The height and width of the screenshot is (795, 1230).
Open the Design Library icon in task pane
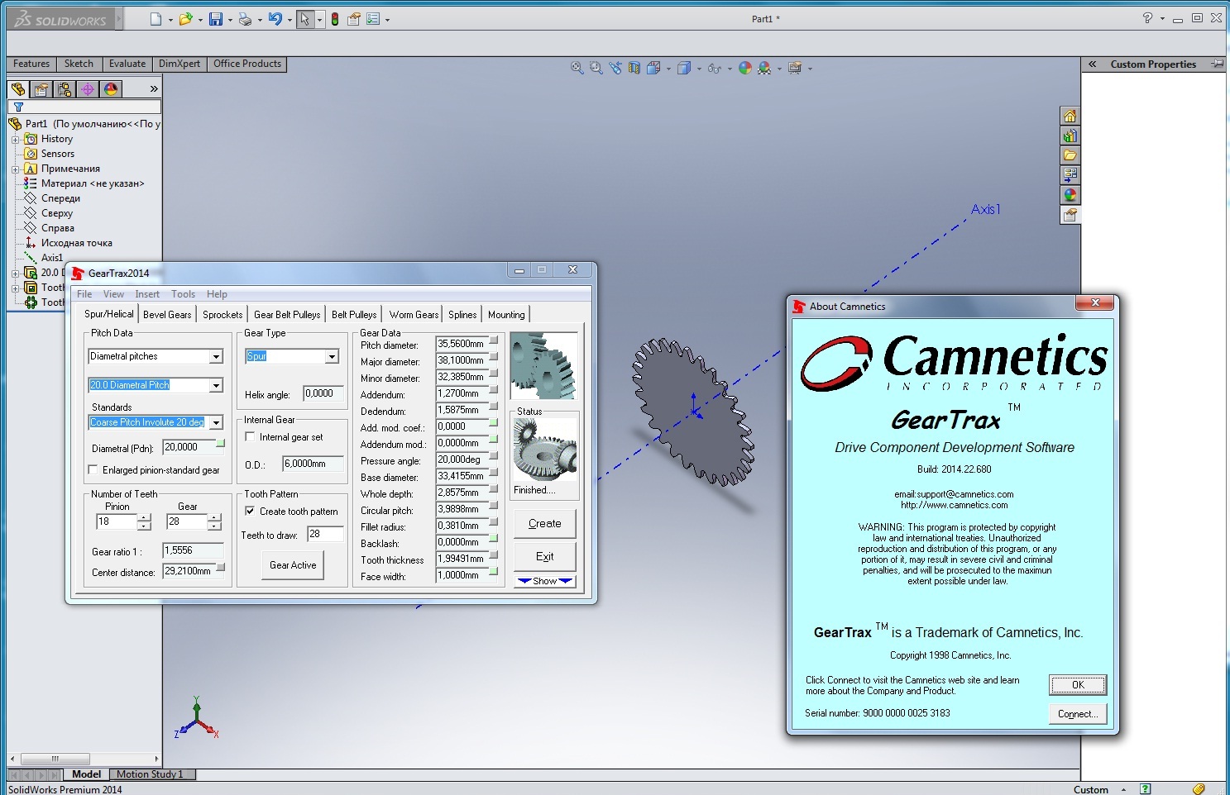pyautogui.click(x=1070, y=136)
